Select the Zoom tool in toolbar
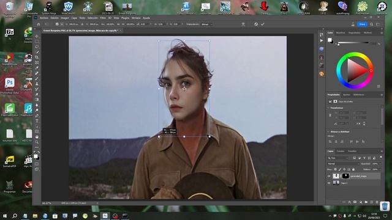 [37, 142]
